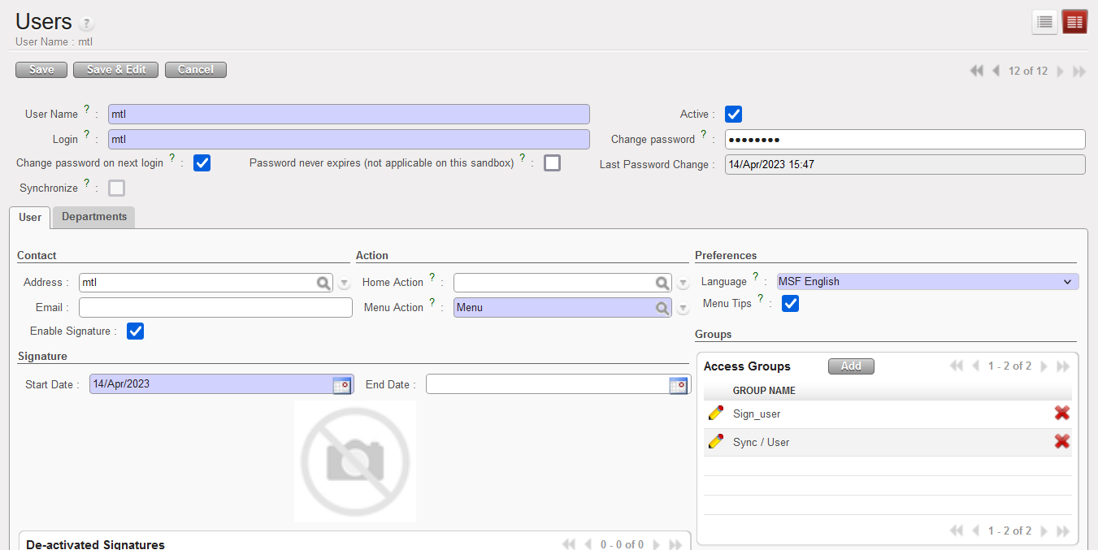This screenshot has width=1098, height=550.
Task: Click the search icon in Menu Action field
Action: 662,308
